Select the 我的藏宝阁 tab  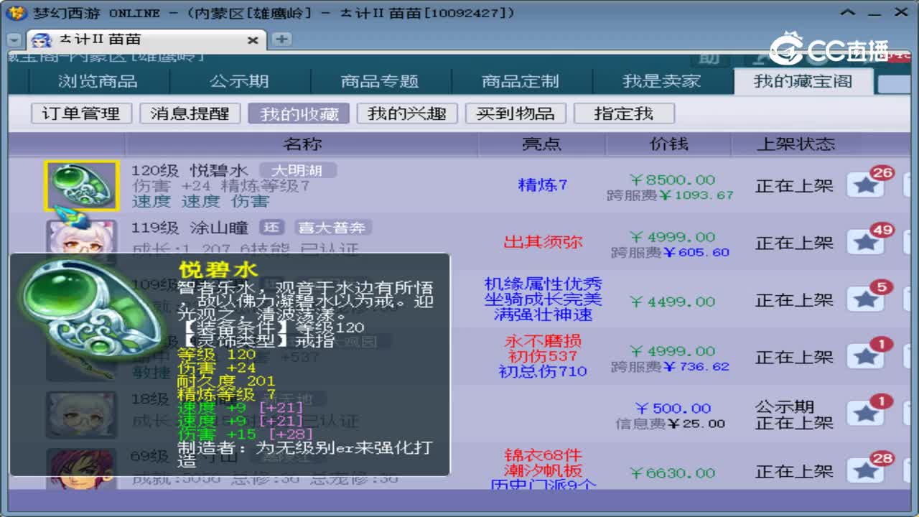pyautogui.click(x=803, y=81)
